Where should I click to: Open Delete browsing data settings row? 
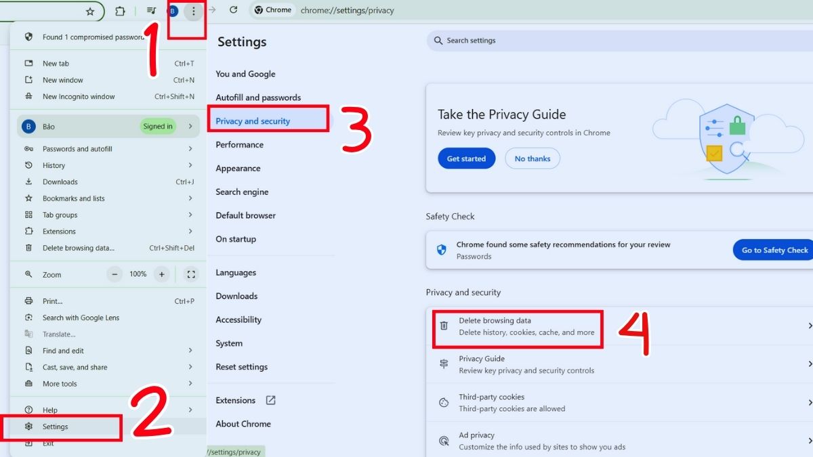(619, 326)
